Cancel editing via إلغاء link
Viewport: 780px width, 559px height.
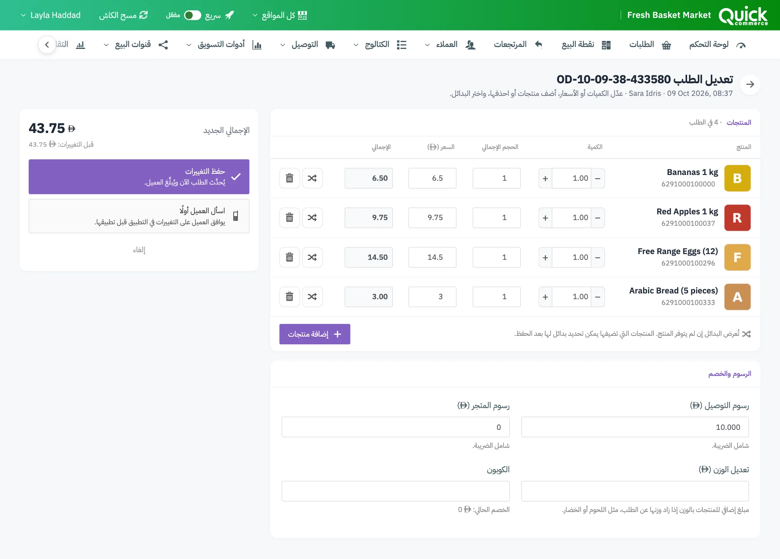pos(139,250)
